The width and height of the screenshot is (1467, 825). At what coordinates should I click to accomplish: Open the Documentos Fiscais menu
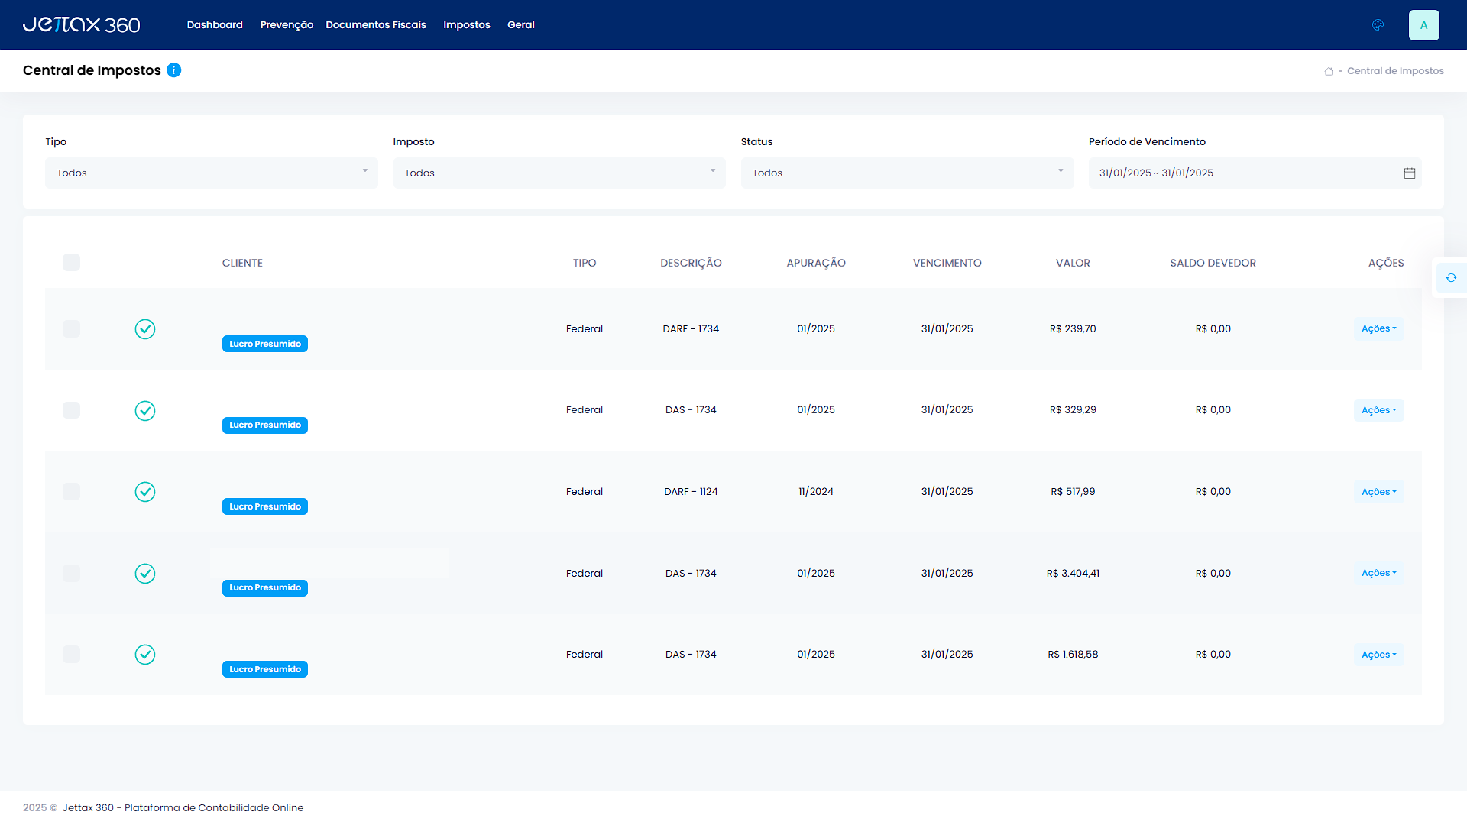coord(376,25)
